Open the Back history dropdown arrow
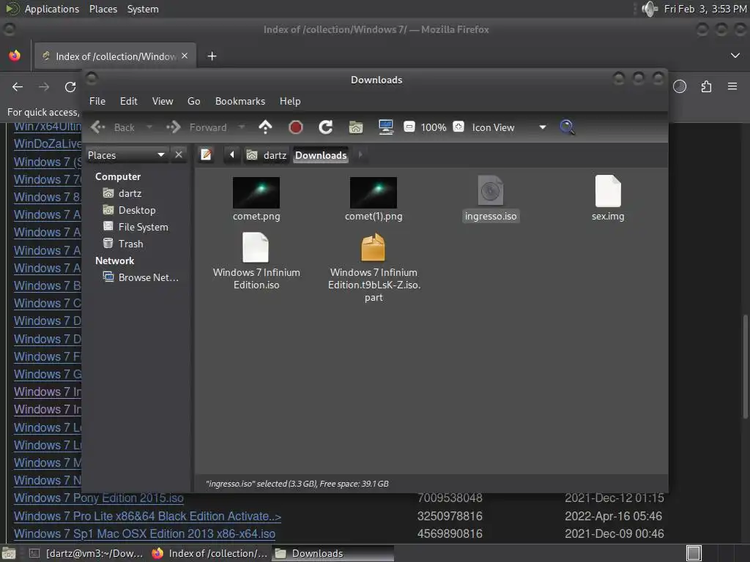The image size is (750, 562). [x=149, y=127]
